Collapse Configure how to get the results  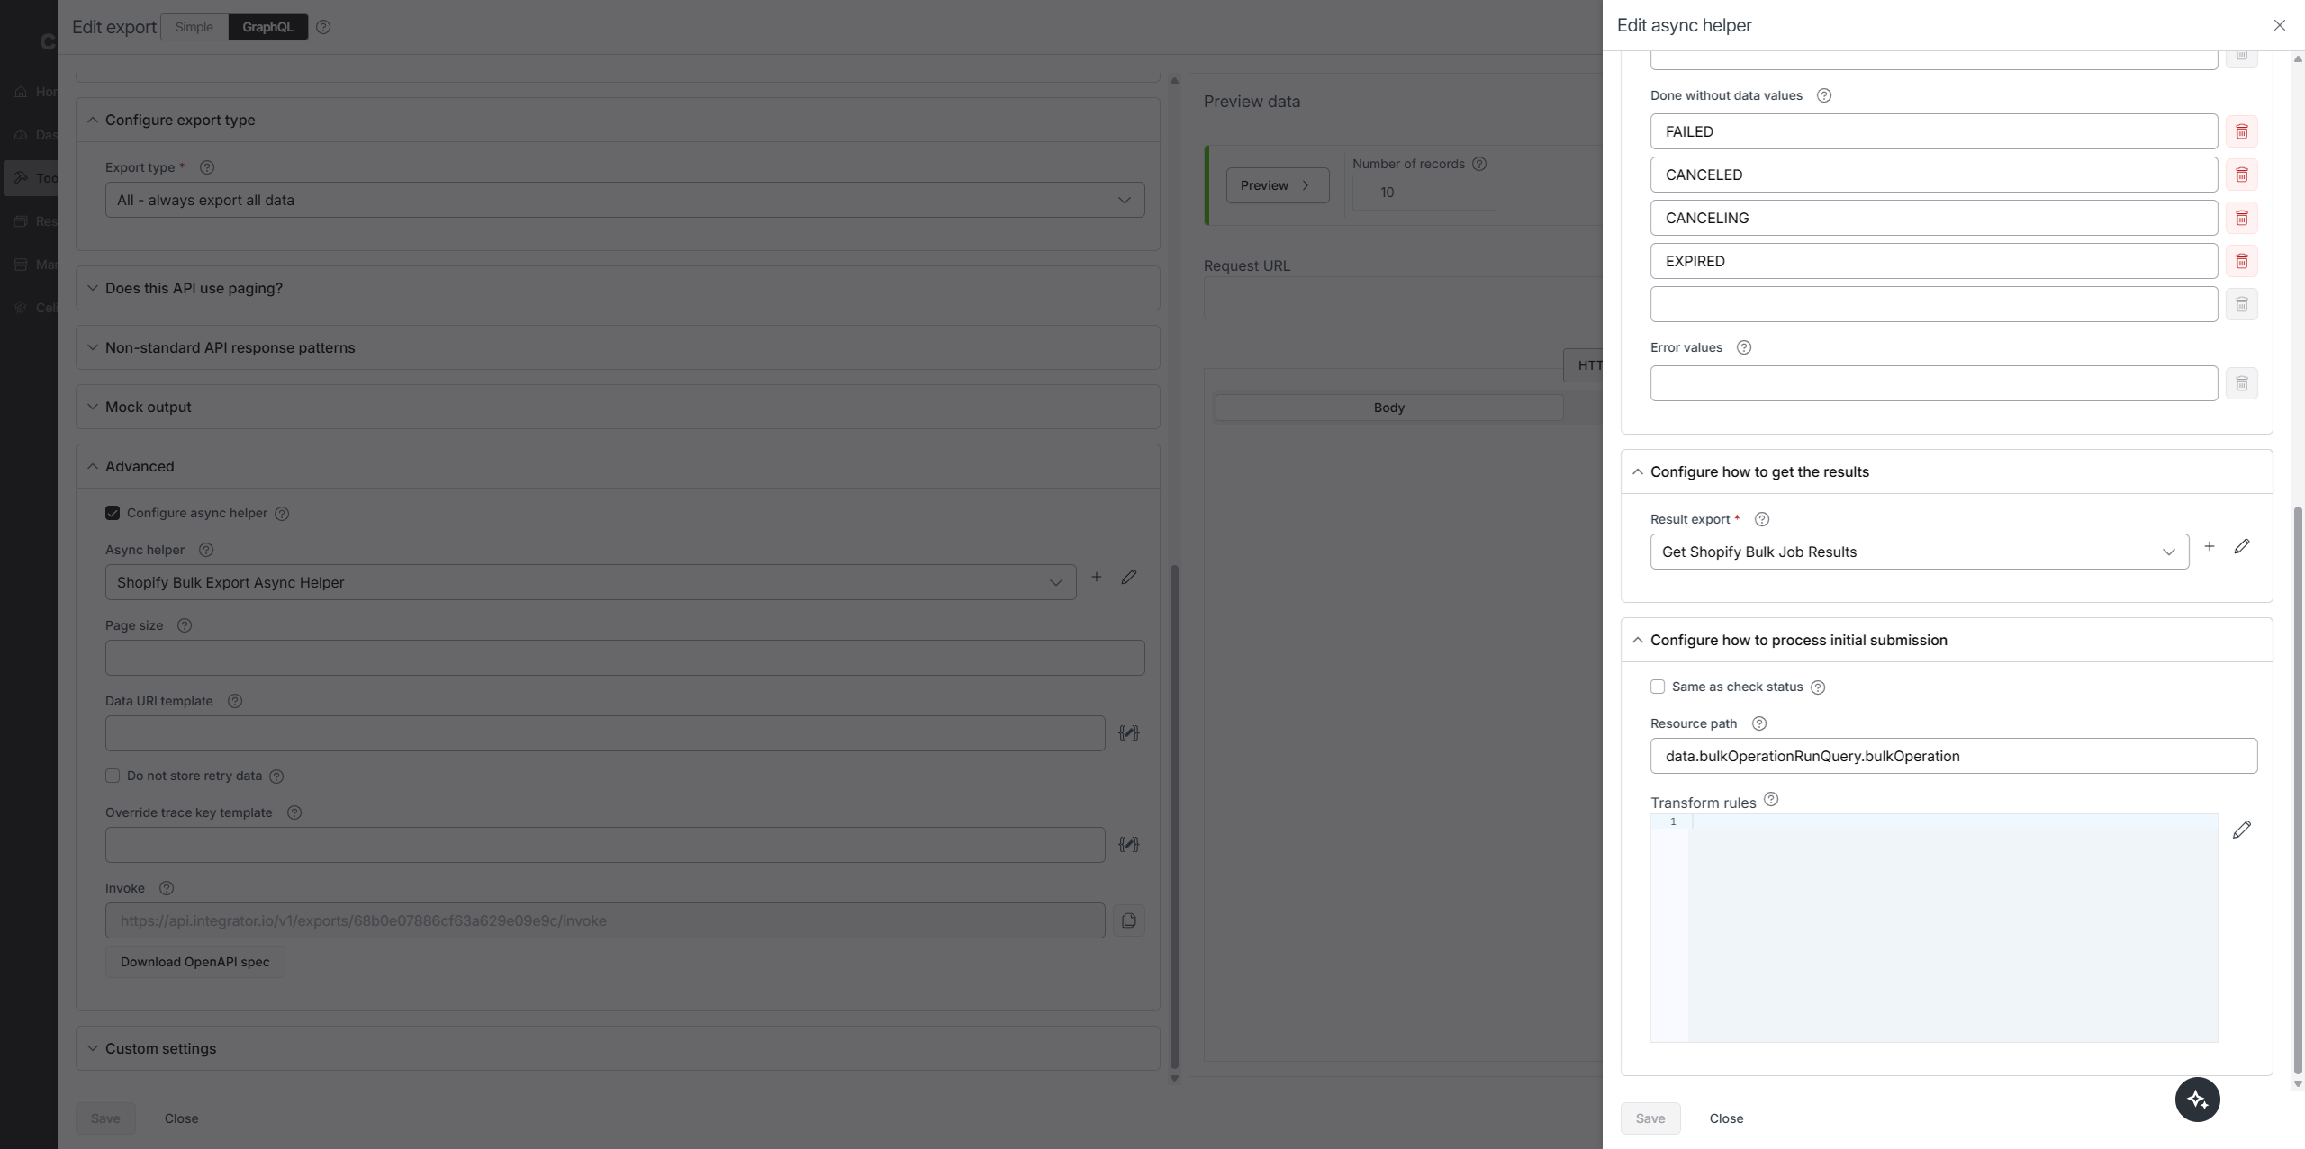[1637, 471]
